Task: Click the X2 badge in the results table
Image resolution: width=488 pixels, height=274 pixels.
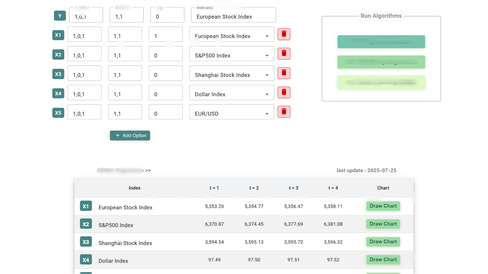Action: tap(86, 224)
